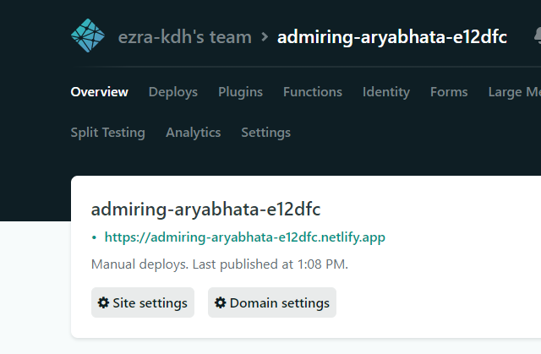Go to ezra-kdh's team breadcrumb
Viewport: 541px width, 354px height.
pos(185,37)
